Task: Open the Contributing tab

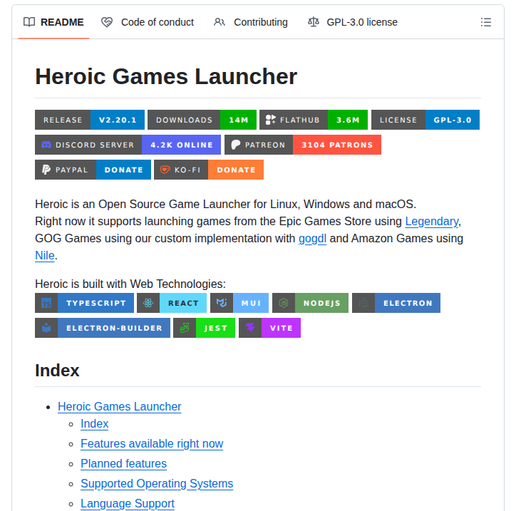Action: coord(251,22)
